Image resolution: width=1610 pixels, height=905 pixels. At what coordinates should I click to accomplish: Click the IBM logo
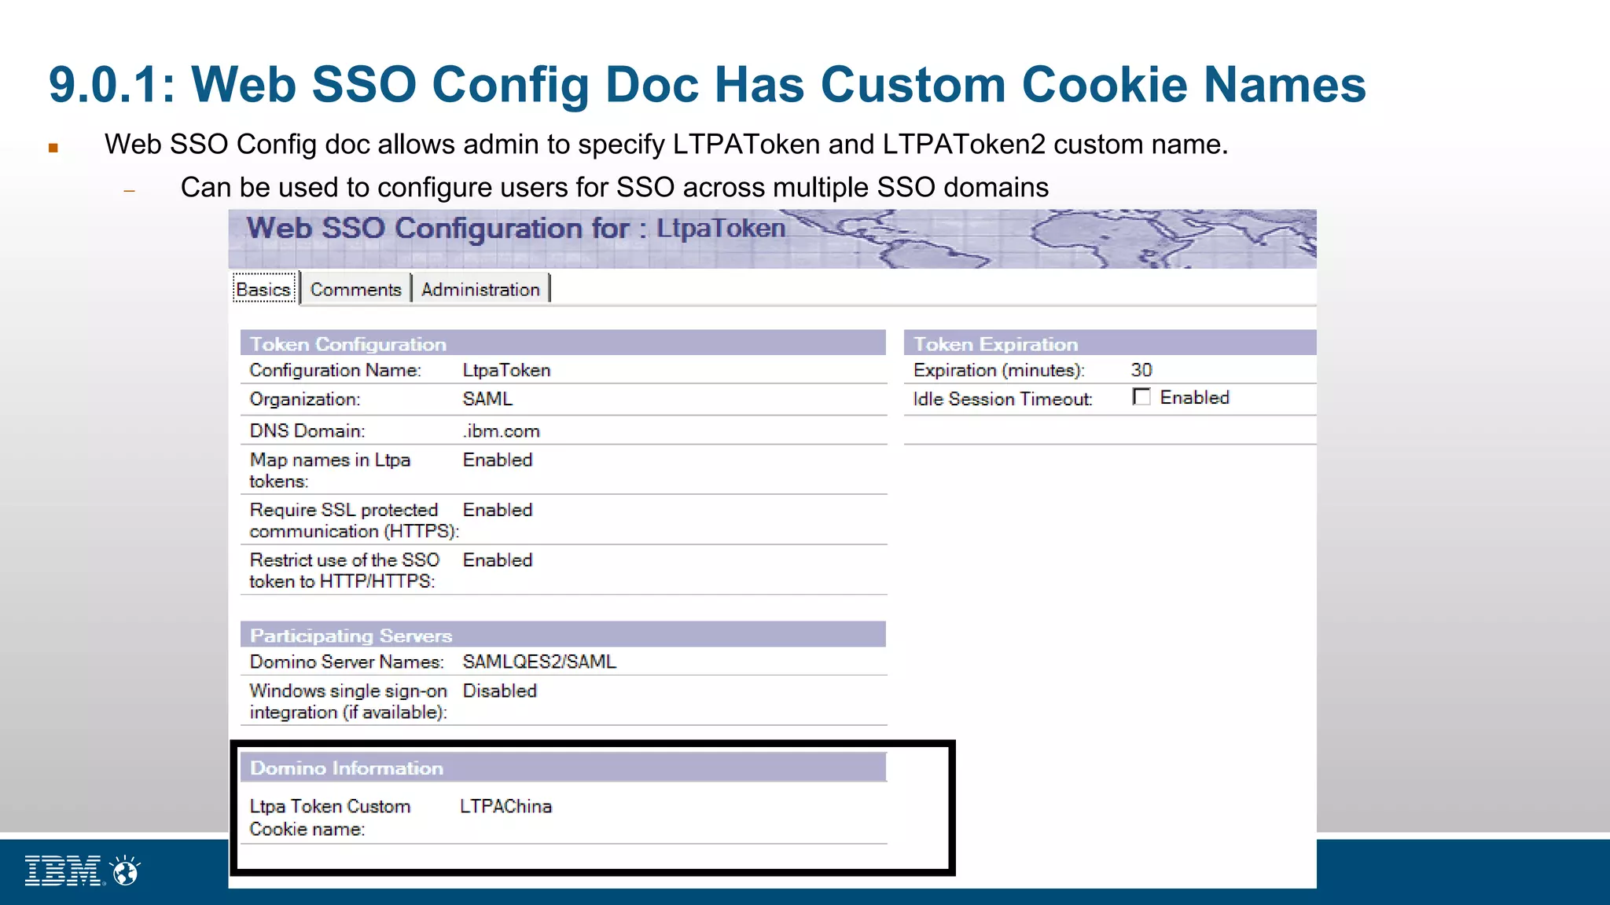(64, 870)
